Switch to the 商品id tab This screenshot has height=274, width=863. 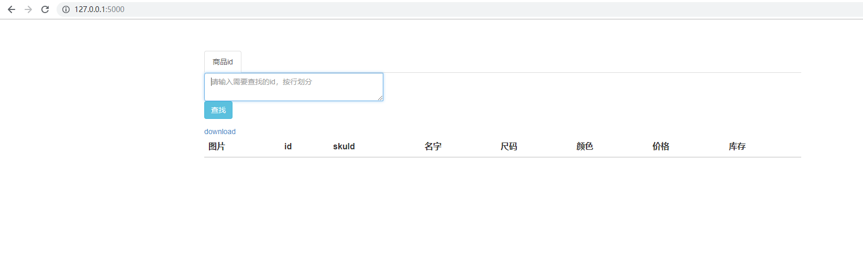point(223,62)
